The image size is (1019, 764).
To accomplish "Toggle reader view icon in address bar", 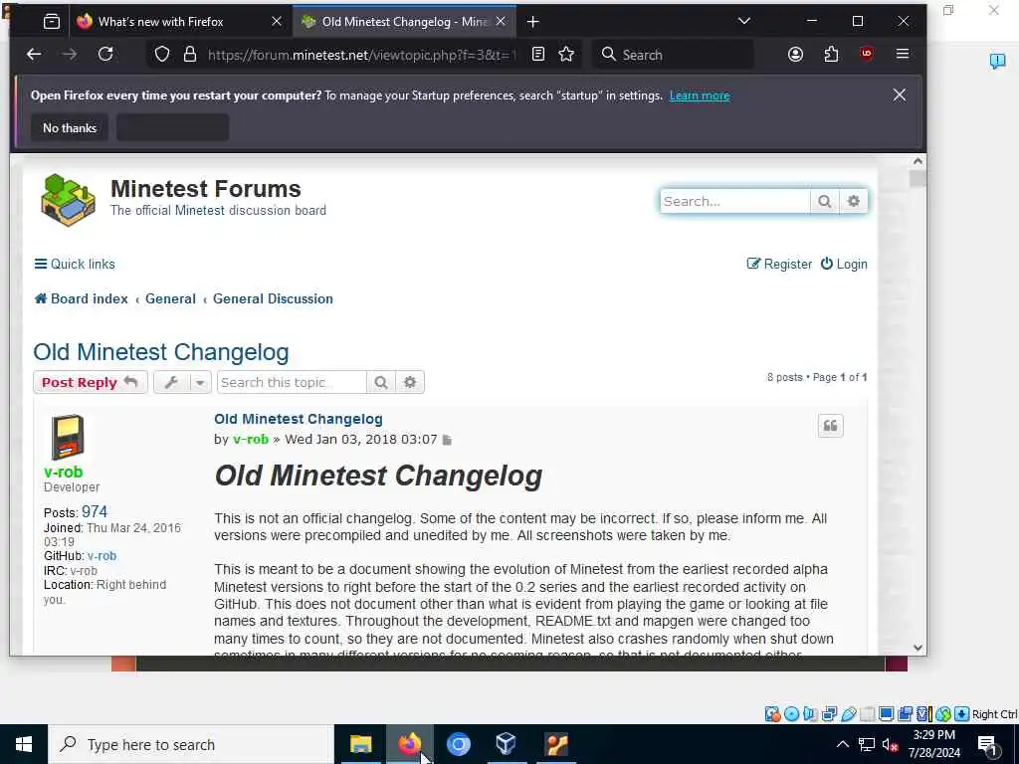I will pos(538,55).
